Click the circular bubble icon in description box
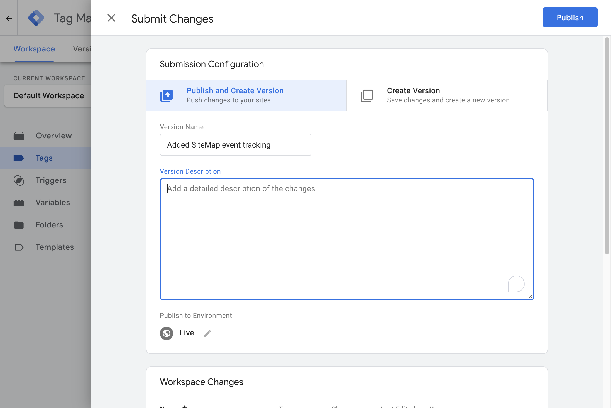The width and height of the screenshot is (611, 408). [x=516, y=284]
